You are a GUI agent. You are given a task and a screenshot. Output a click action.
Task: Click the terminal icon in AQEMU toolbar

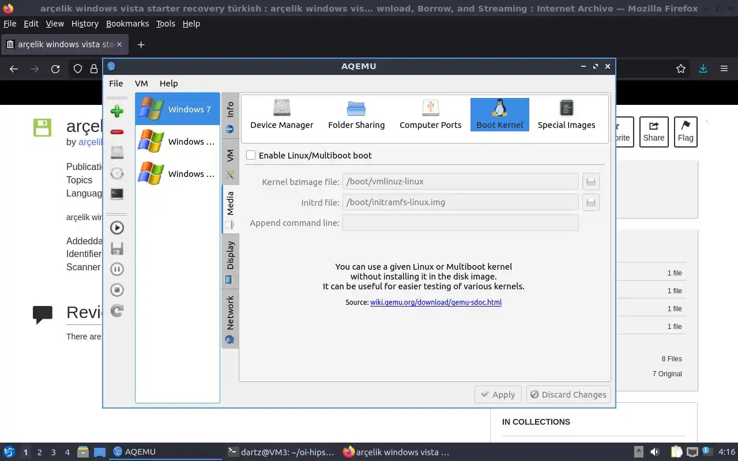[117, 194]
